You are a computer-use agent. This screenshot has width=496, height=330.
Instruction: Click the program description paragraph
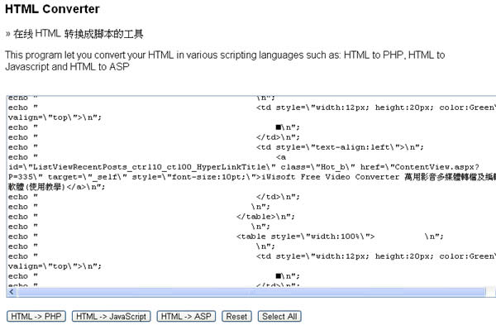pos(225,60)
